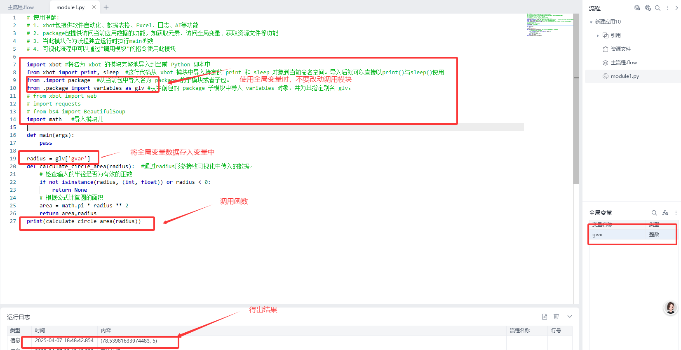Click the print(calculate_circle_area(radius)) line

84,221
